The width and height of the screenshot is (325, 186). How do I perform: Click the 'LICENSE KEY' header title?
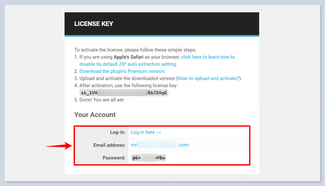[x=94, y=24]
